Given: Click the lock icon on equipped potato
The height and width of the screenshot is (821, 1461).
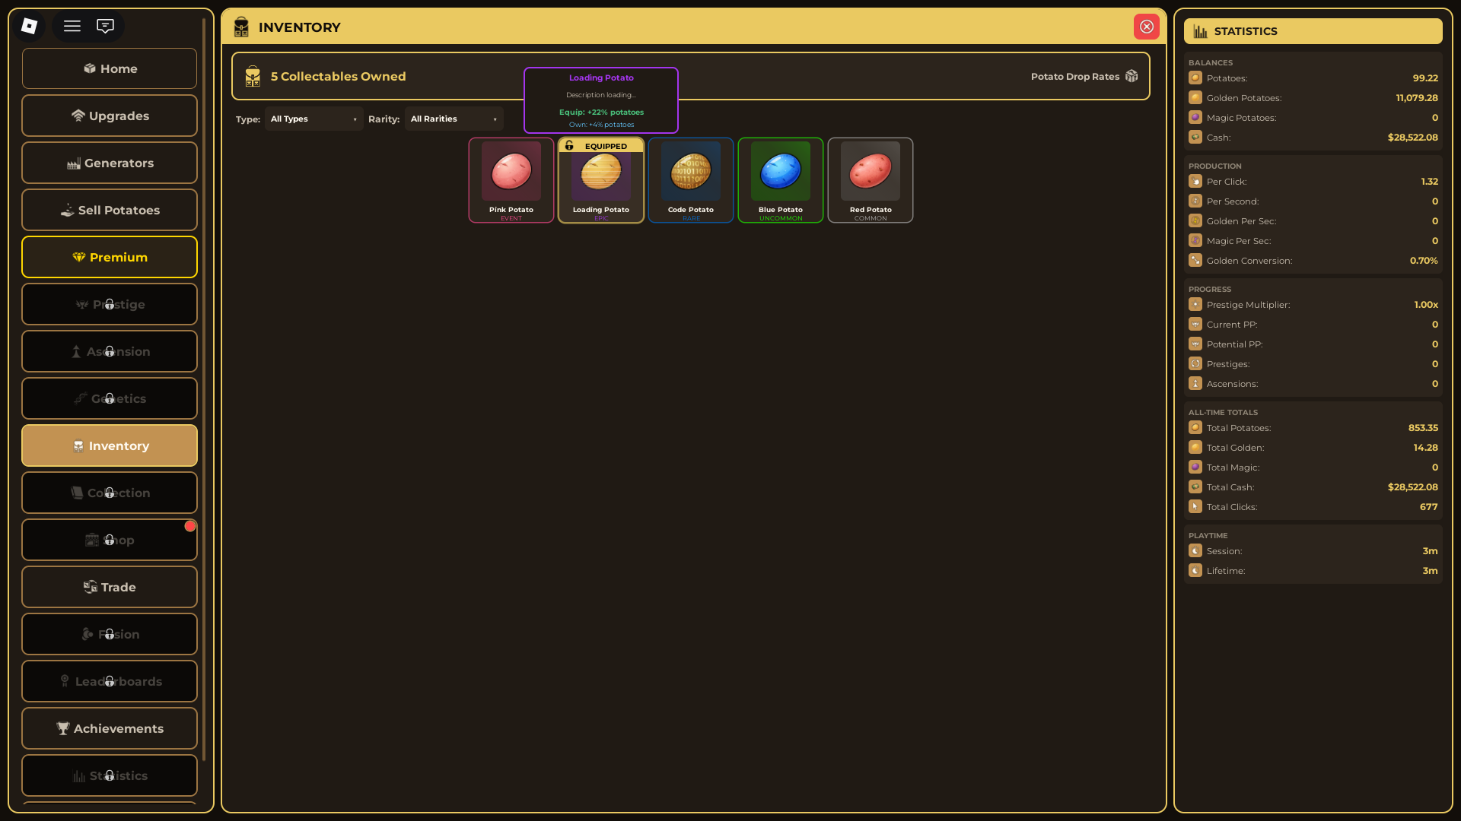Looking at the screenshot, I should tap(569, 145).
